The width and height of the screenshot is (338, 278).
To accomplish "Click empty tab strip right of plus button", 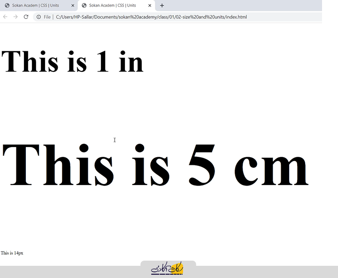I will (x=244, y=6).
